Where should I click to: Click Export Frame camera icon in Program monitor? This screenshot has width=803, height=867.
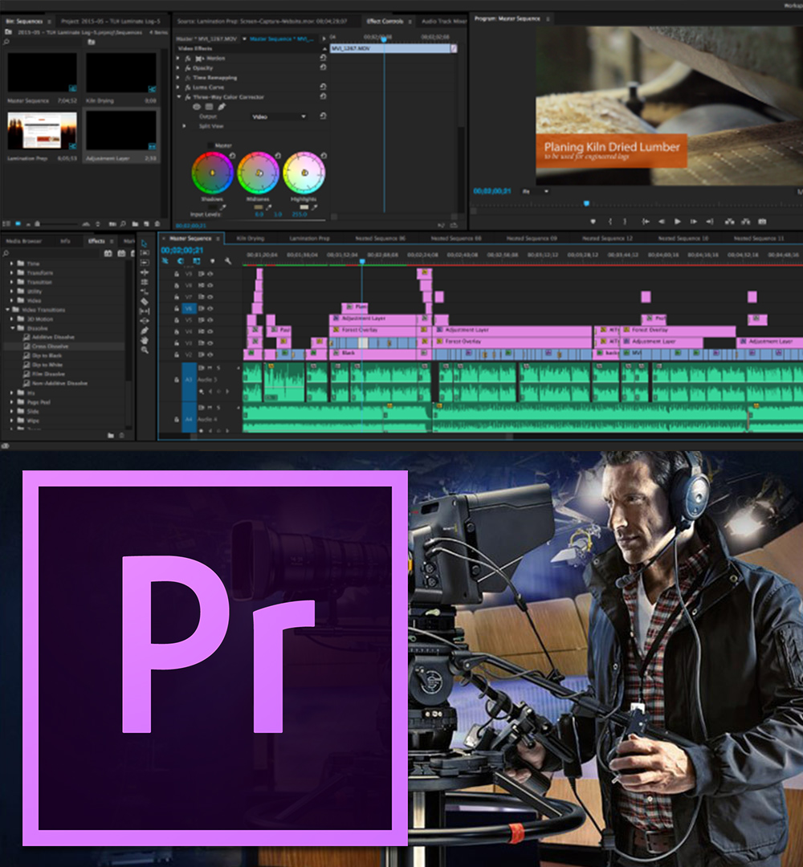click(762, 222)
